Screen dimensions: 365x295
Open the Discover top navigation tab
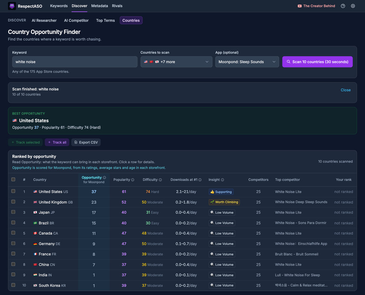(79, 6)
